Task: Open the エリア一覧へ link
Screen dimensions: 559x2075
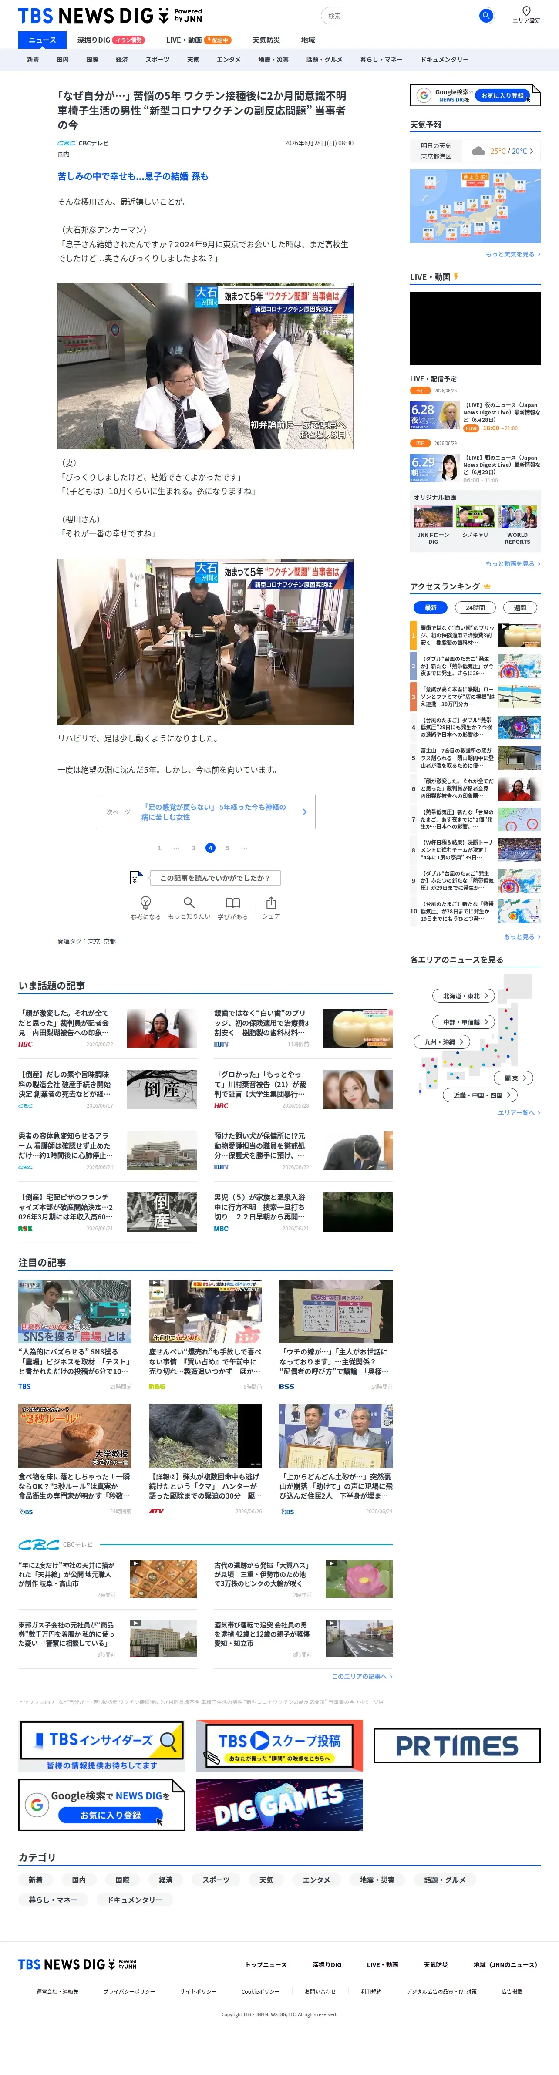Action: click(519, 1112)
